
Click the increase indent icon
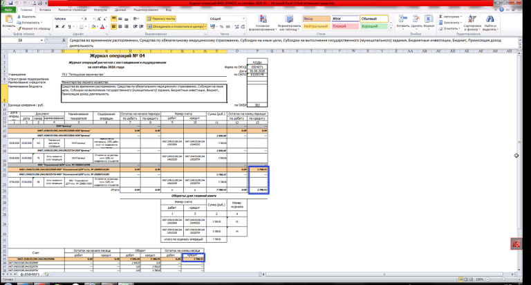(141, 26)
